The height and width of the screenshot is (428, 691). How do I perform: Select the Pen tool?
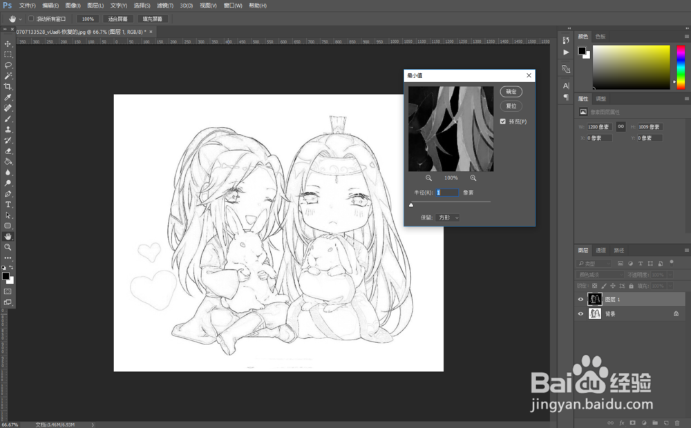coord(8,194)
